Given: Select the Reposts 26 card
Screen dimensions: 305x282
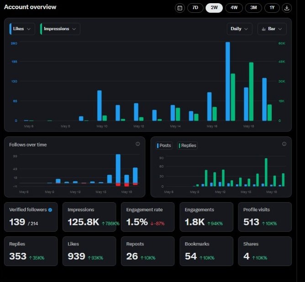Looking at the screenshot, I should [x=147, y=251].
